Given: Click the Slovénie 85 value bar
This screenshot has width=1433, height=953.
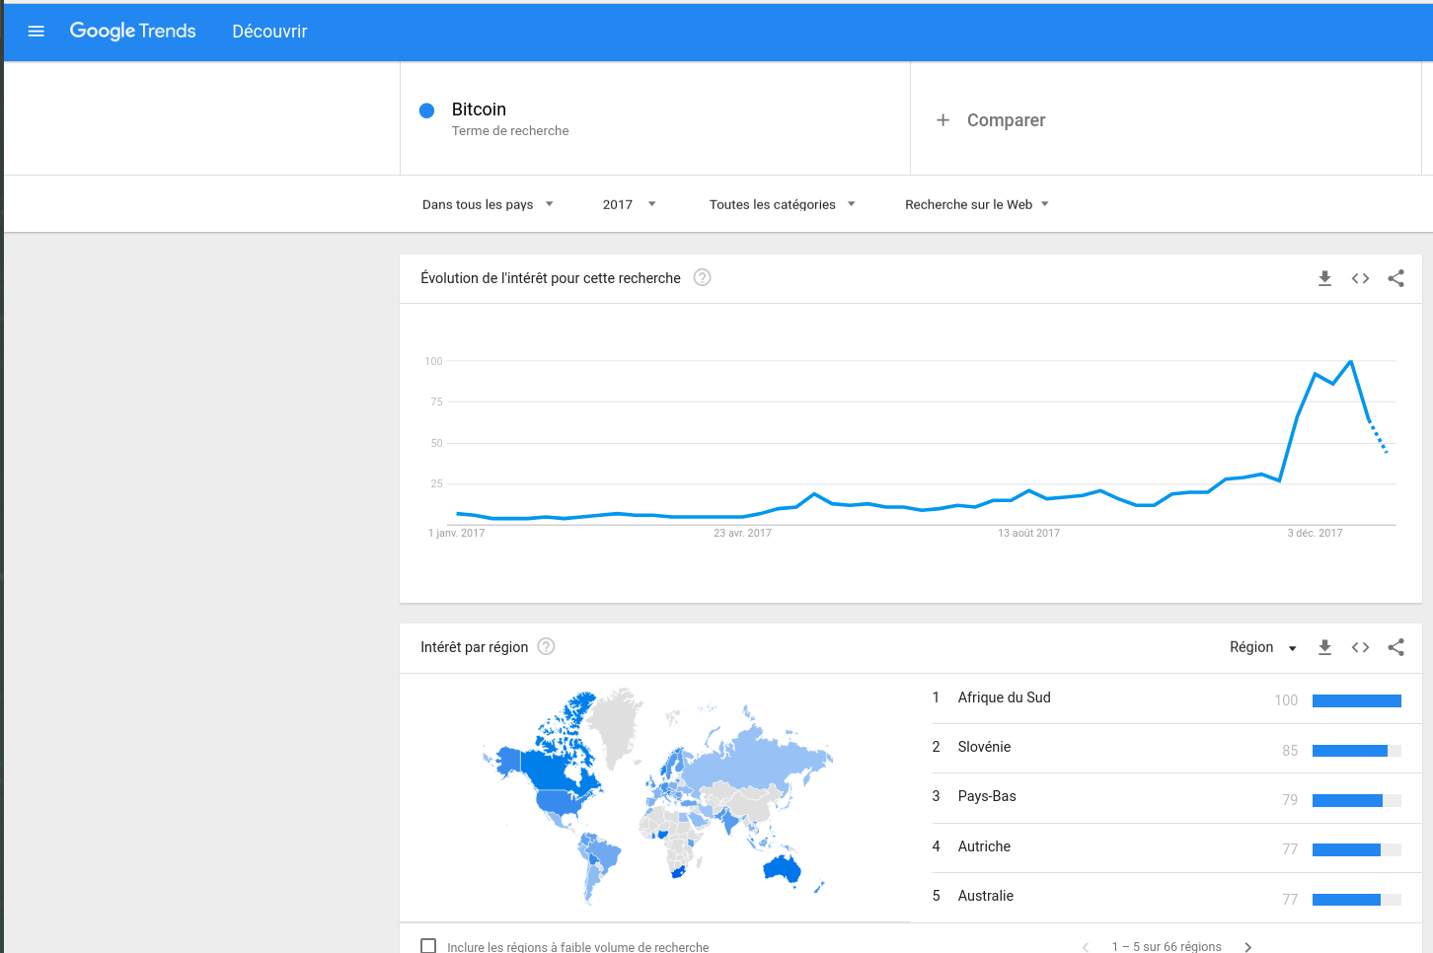Looking at the screenshot, I should click(x=1357, y=751).
